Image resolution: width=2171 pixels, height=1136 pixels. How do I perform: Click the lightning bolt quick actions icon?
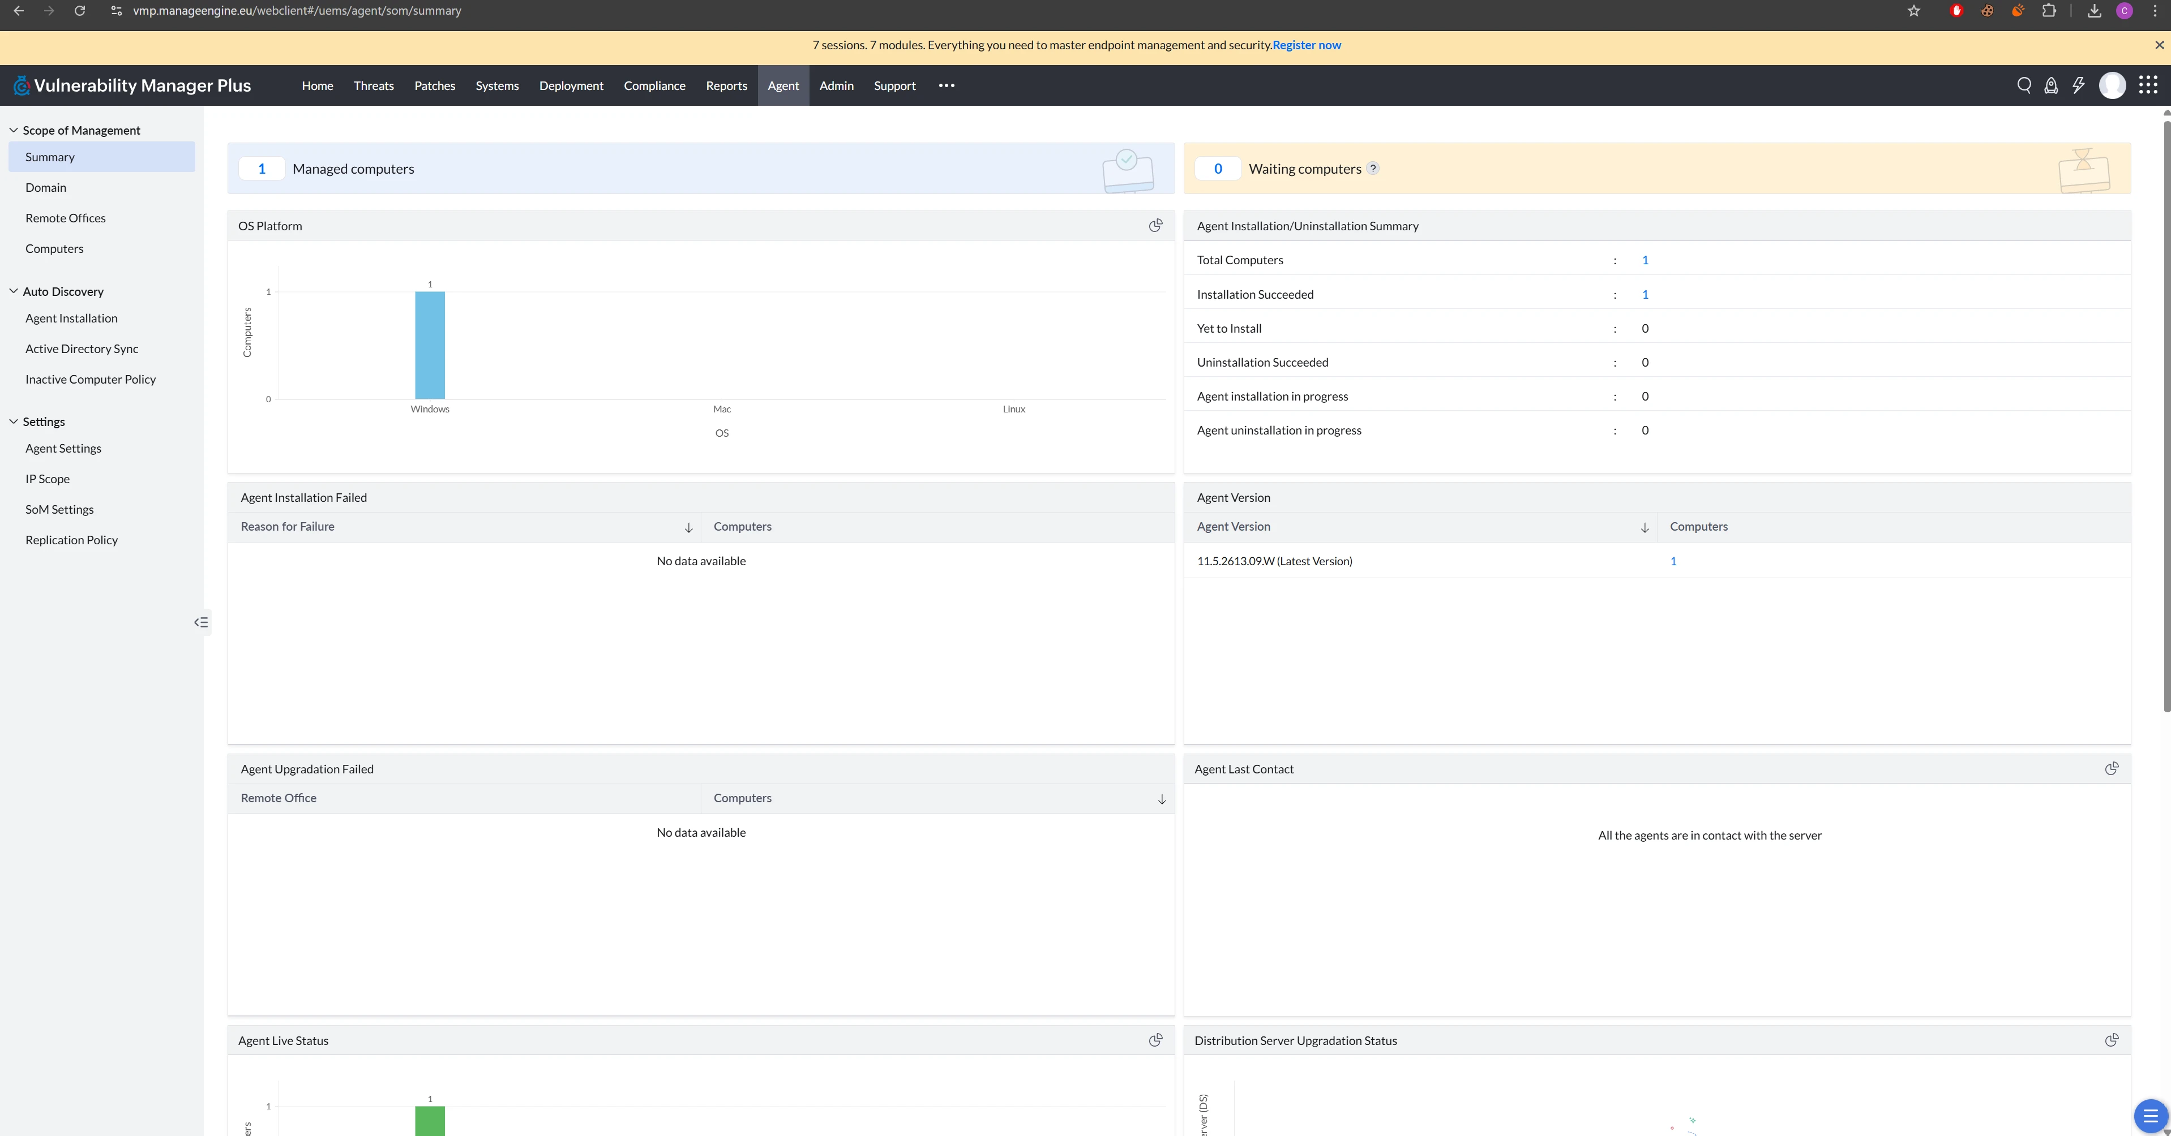(2078, 85)
